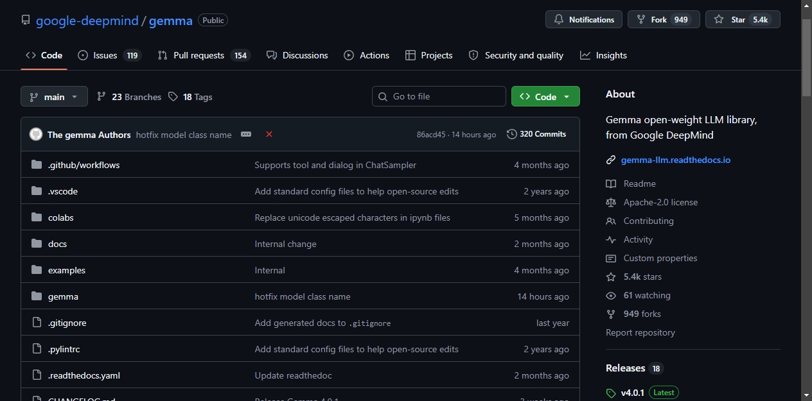The height and width of the screenshot is (401, 812).
Task: Open the colabs folder
Action: coord(61,218)
